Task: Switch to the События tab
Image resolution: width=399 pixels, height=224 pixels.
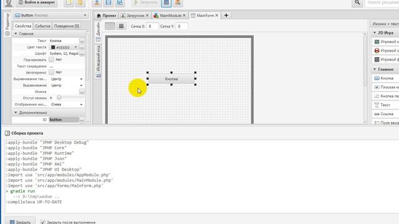Action: pyautogui.click(x=42, y=26)
